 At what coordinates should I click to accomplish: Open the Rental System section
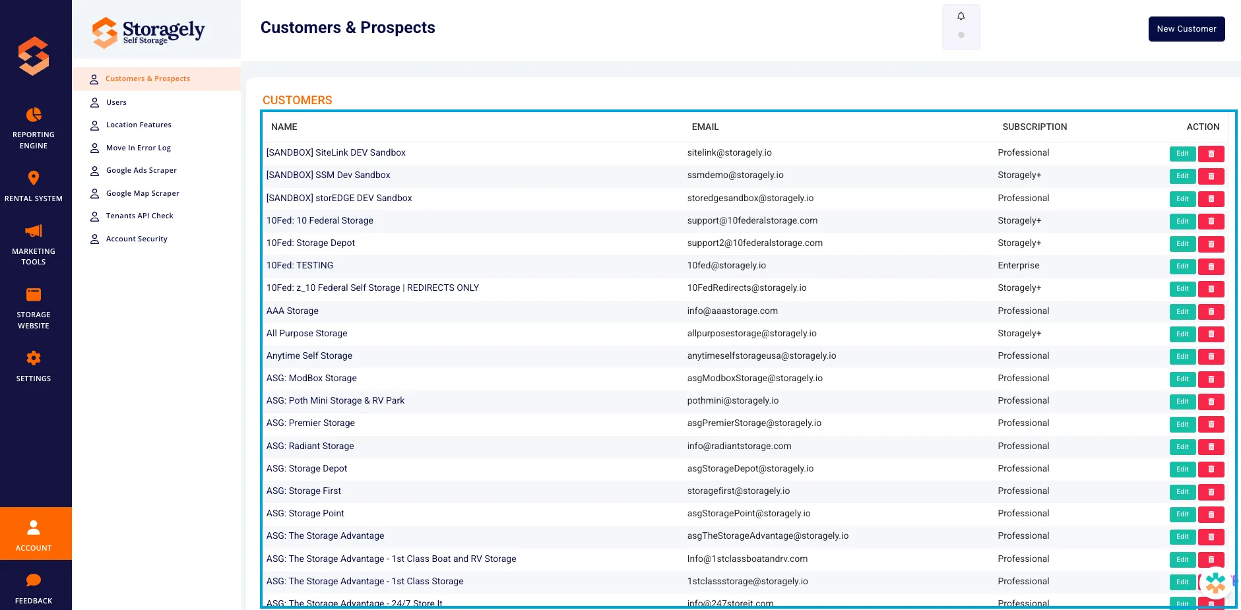coord(34,186)
